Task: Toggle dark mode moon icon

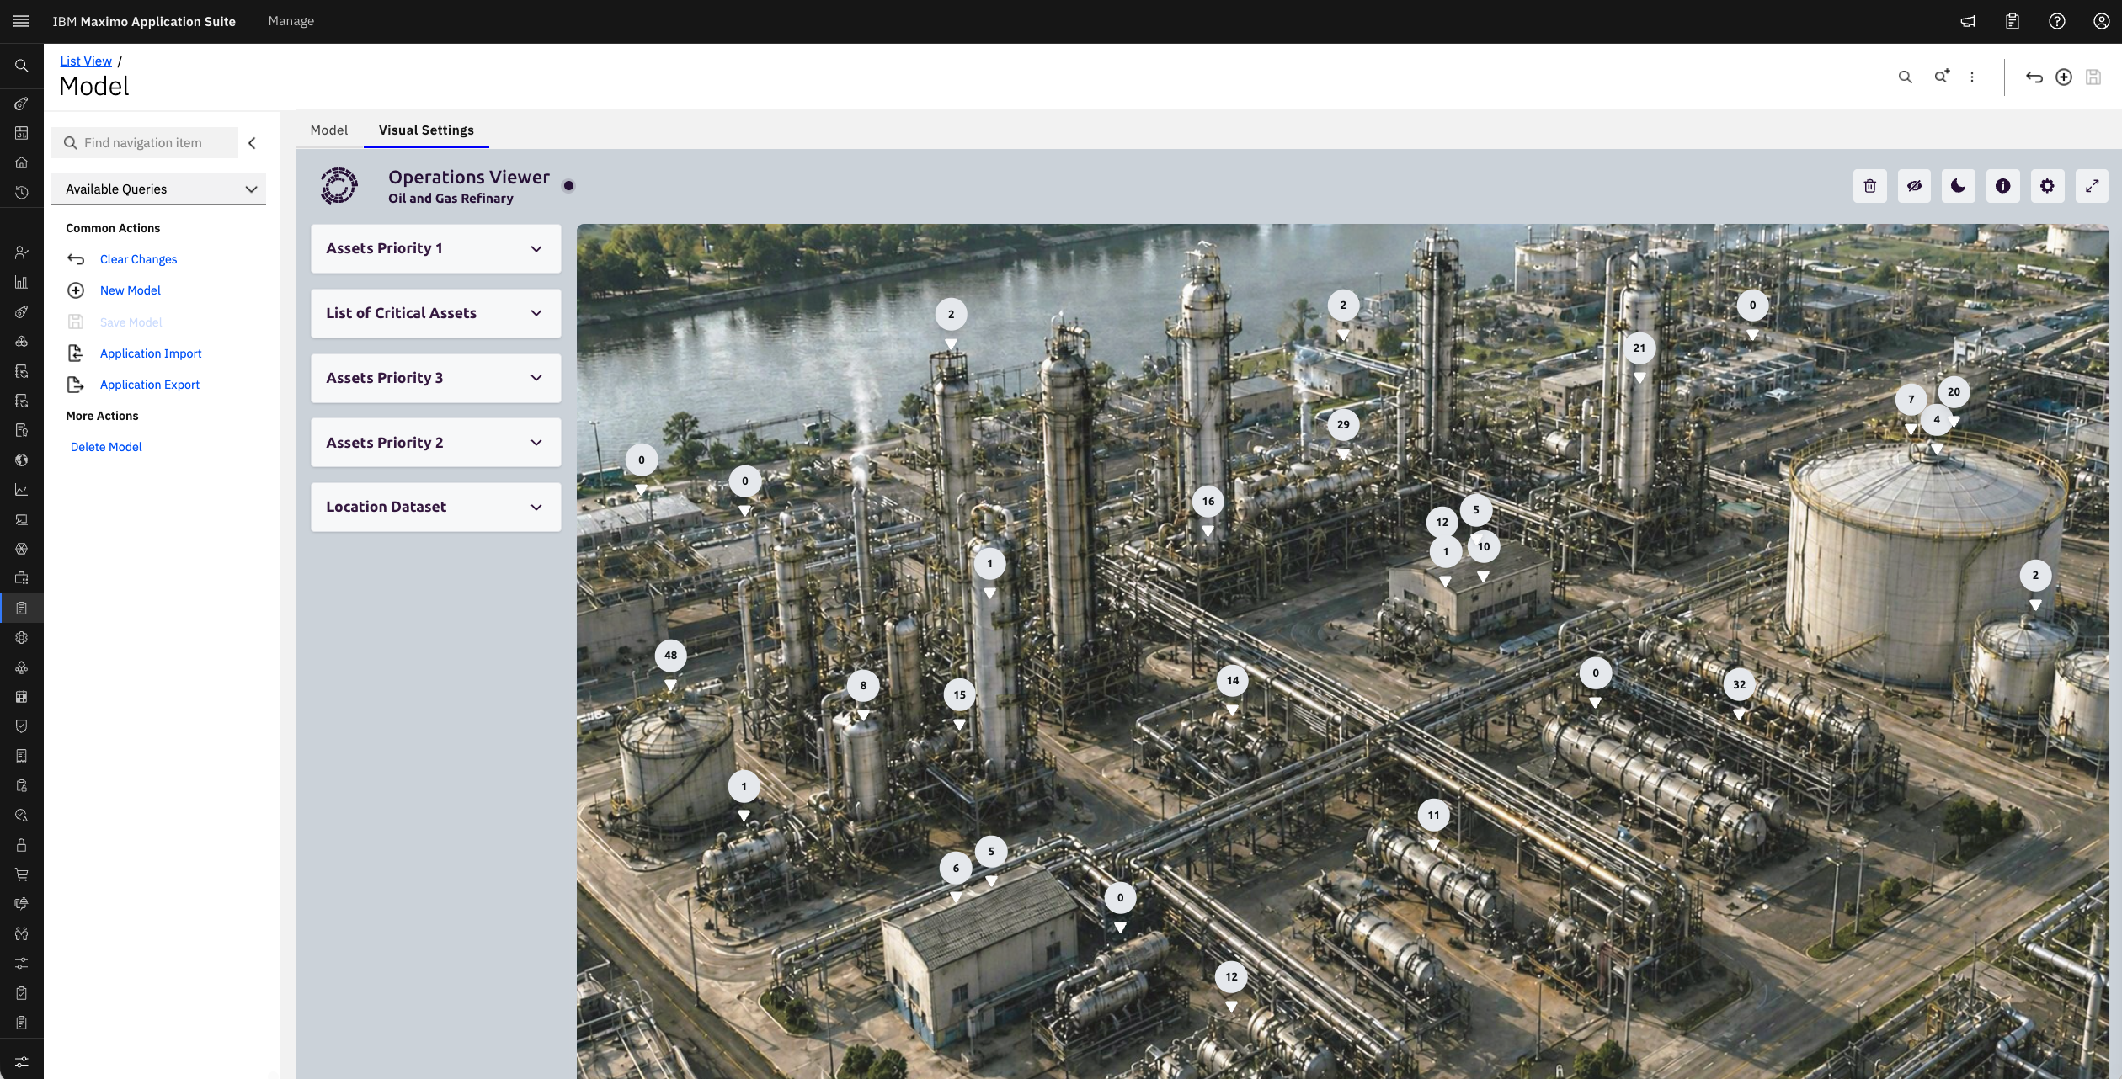Action: click(x=1959, y=186)
